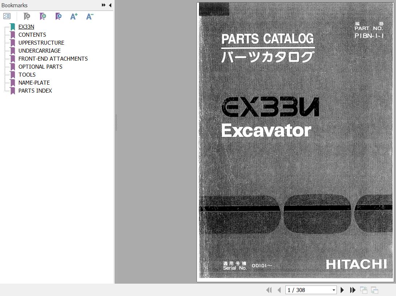Open the NAME-PLATE bookmark
The width and height of the screenshot is (396, 296).
(x=34, y=83)
